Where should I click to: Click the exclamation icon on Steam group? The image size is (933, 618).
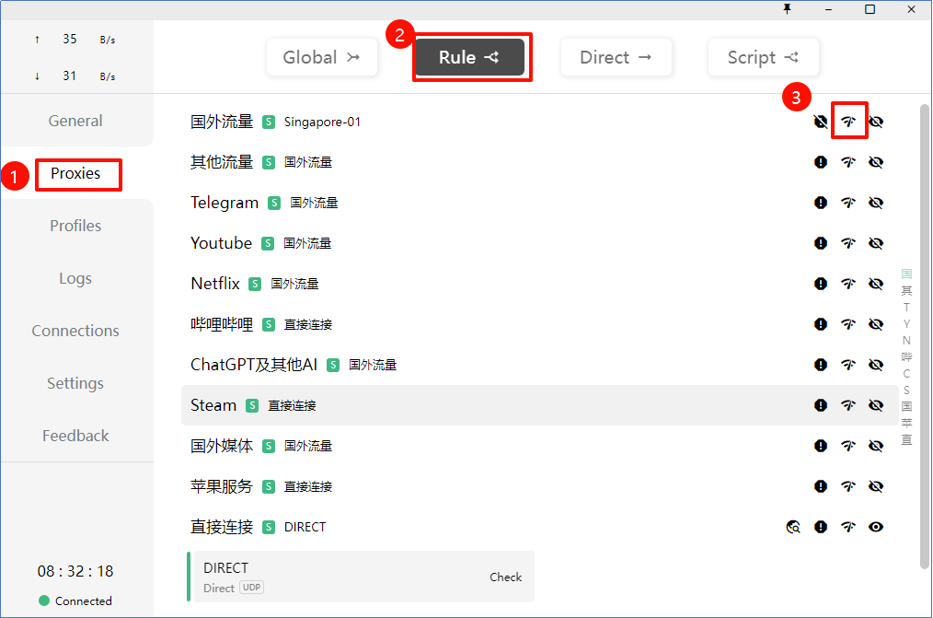[x=820, y=404]
